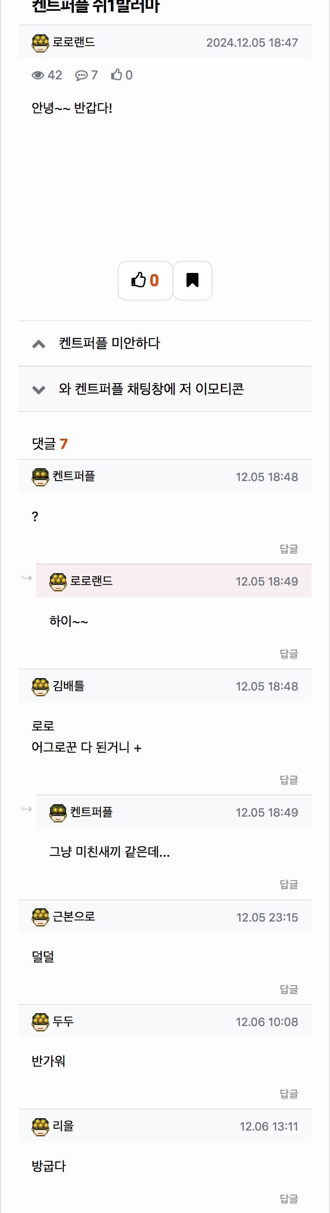Screen dimensions: 330x1213
Task: Click 답글 under the '?' comment
Action: pos(289,549)
